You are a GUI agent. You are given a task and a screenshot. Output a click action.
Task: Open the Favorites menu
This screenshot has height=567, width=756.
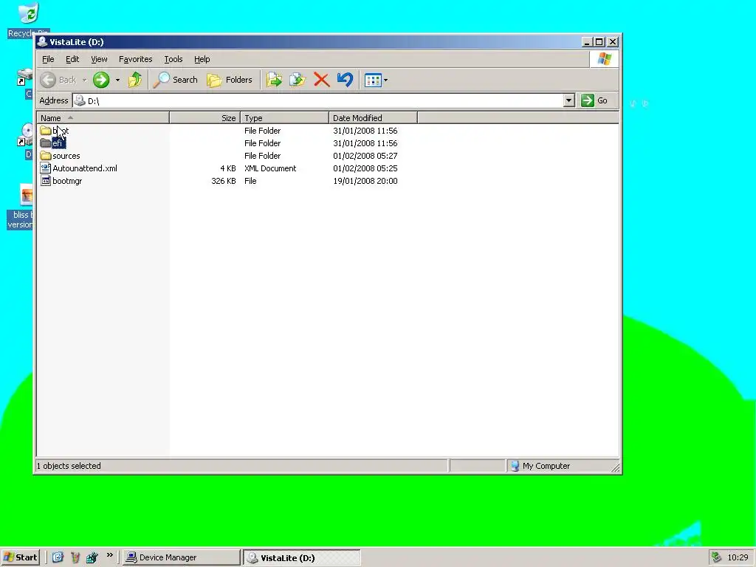click(x=136, y=59)
